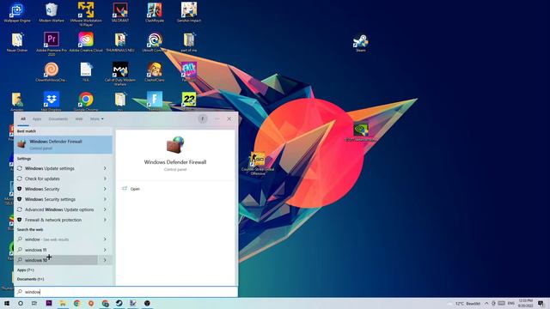Image resolution: width=550 pixels, height=309 pixels.
Task: Open the Ubisoft Connect desktop shortcut
Action: click(155, 42)
